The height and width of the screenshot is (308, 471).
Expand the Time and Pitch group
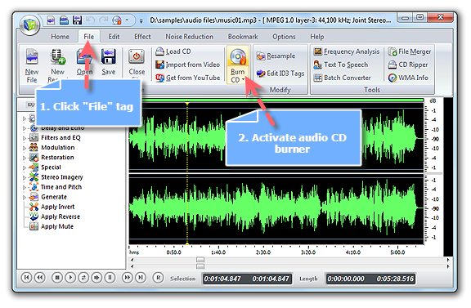tap(25, 188)
